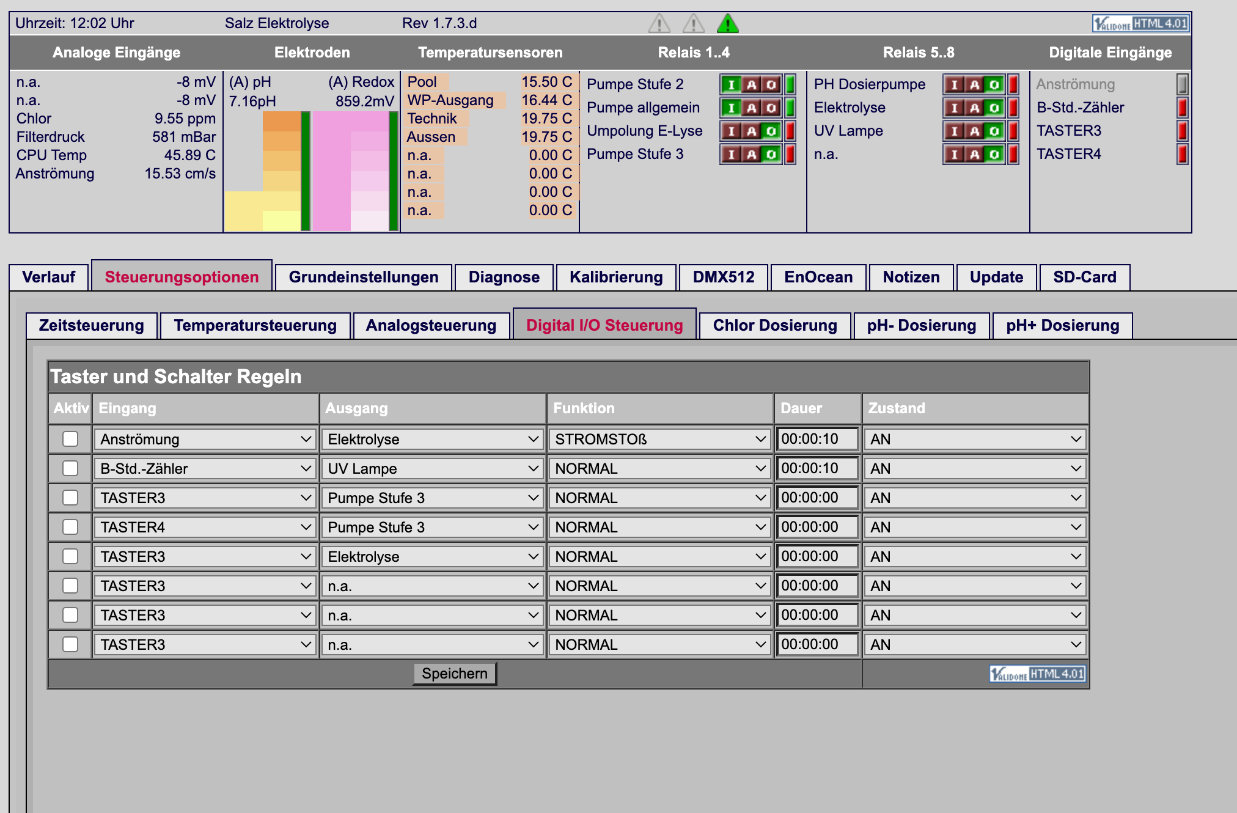Click the B-Std.-Zähler red input indicator
Image resolution: width=1237 pixels, height=813 pixels.
1183,108
